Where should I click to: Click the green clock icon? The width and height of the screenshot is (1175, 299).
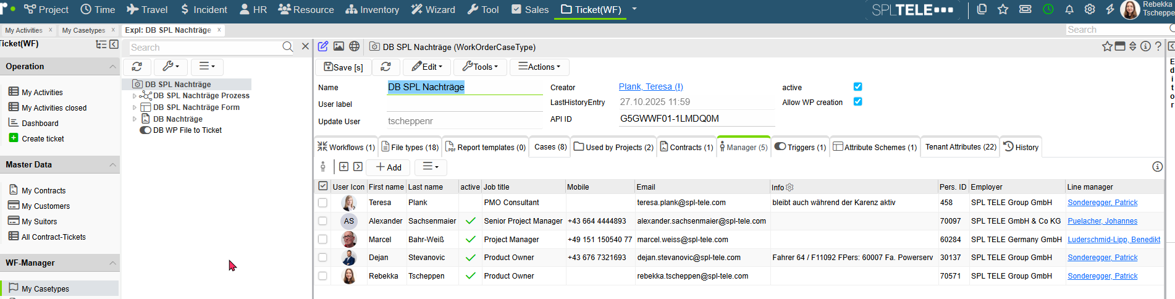pyautogui.click(x=1048, y=9)
